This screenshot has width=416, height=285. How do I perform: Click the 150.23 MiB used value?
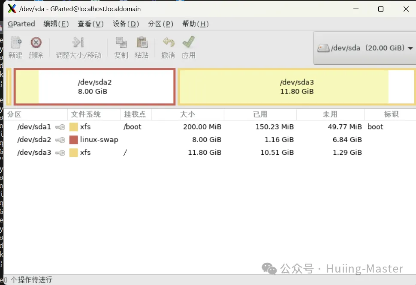(x=274, y=127)
